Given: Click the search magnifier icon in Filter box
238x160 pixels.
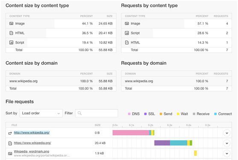Looking at the screenshot, I should [x=79, y=113].
